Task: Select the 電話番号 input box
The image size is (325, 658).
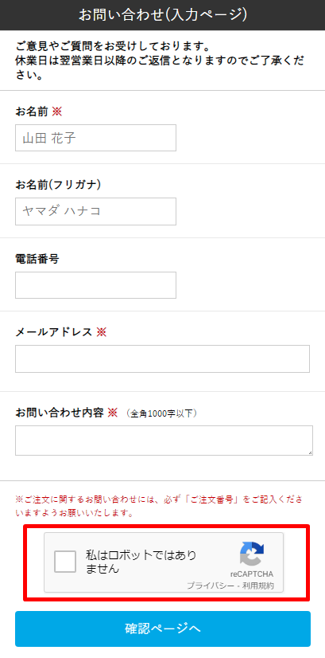Action: click(x=95, y=285)
